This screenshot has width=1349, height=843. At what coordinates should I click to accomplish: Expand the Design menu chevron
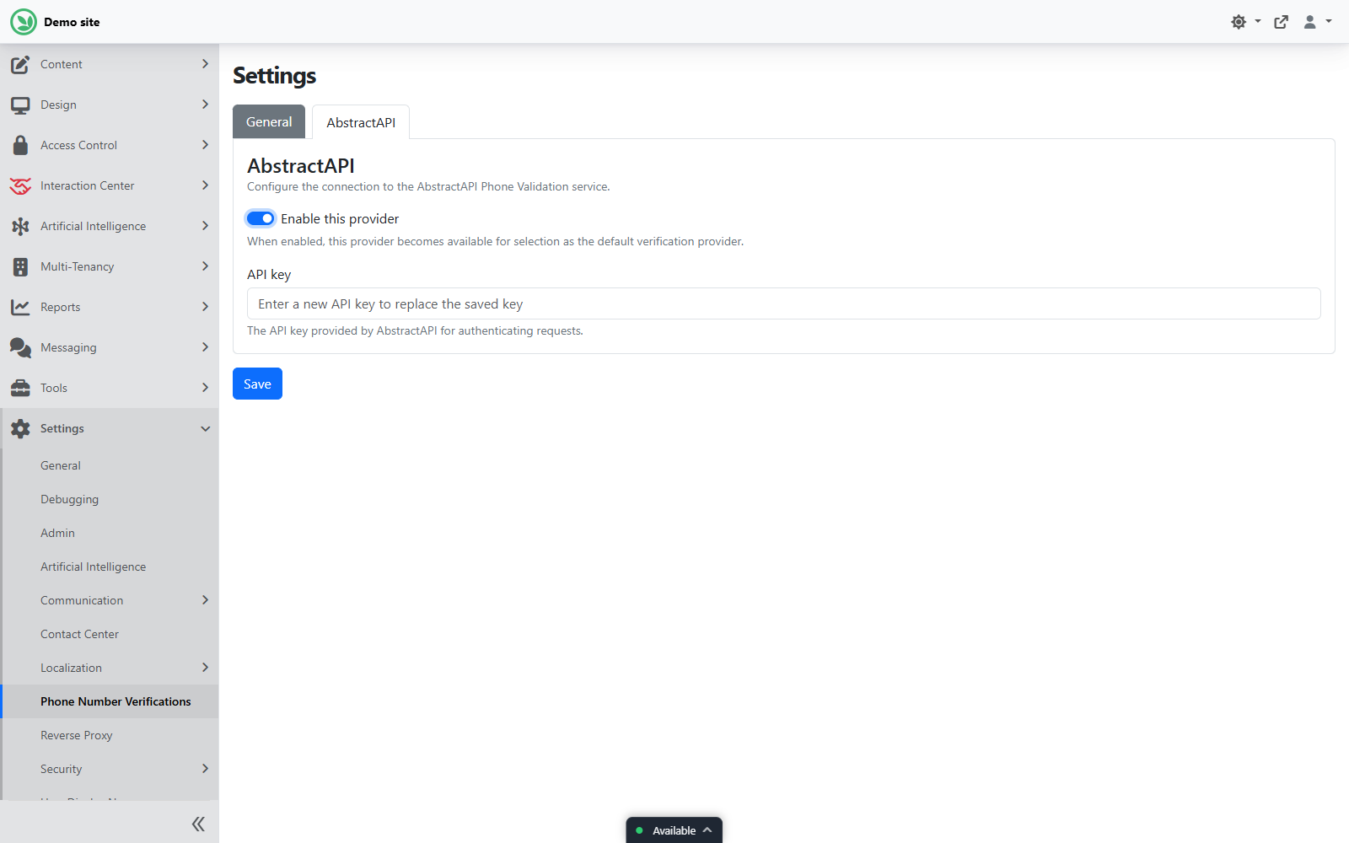205,105
